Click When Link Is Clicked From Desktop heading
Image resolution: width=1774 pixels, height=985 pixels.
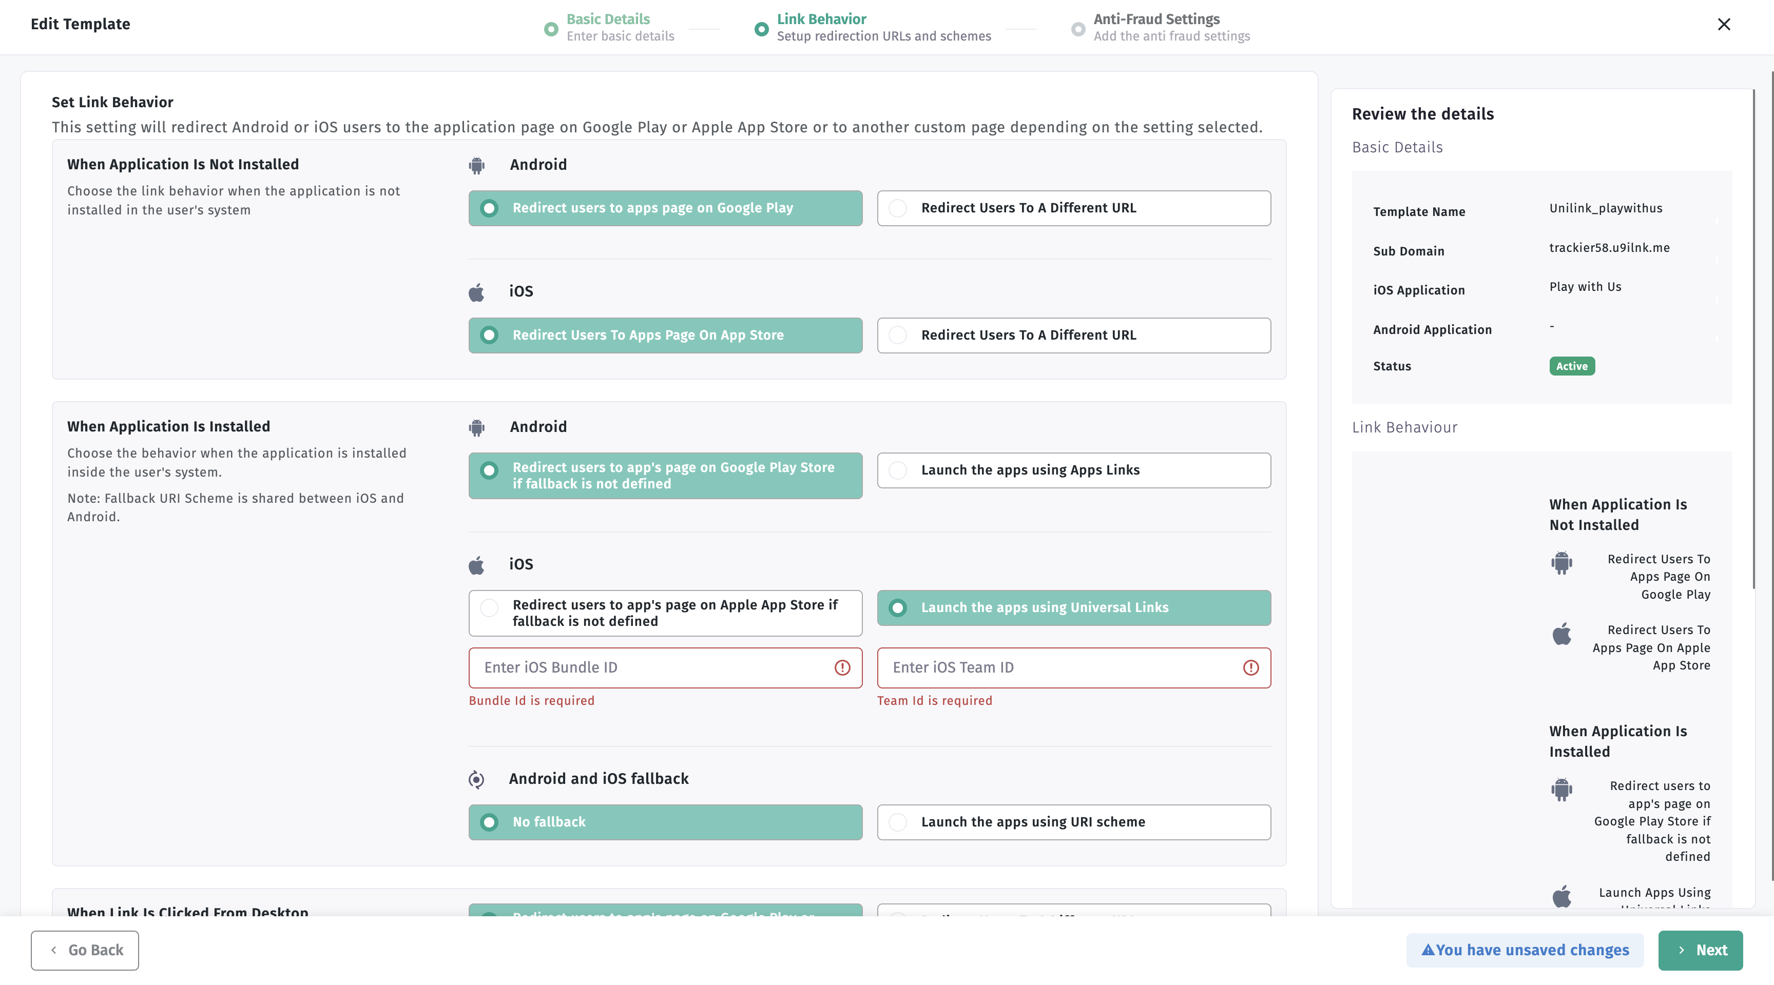point(187,911)
